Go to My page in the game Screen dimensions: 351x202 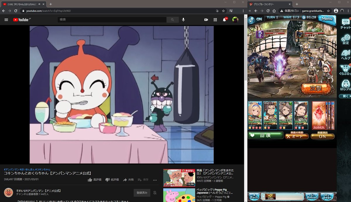point(328,196)
